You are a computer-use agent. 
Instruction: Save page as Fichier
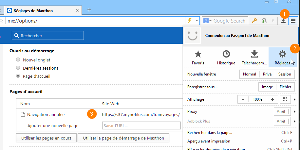285,87
